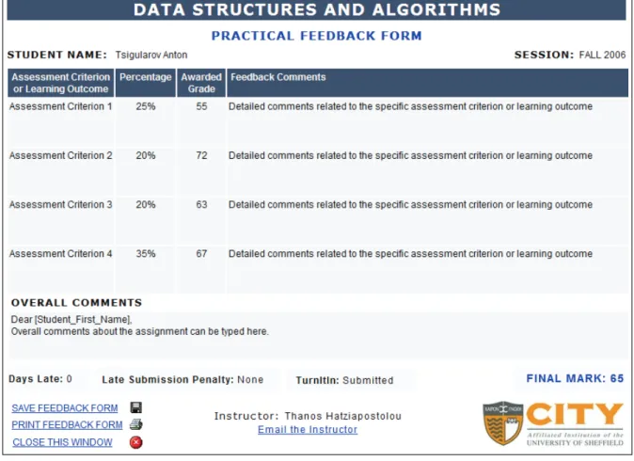Click the FINAL MARK: 65 text
The width and height of the screenshot is (634, 461).
[x=575, y=378]
